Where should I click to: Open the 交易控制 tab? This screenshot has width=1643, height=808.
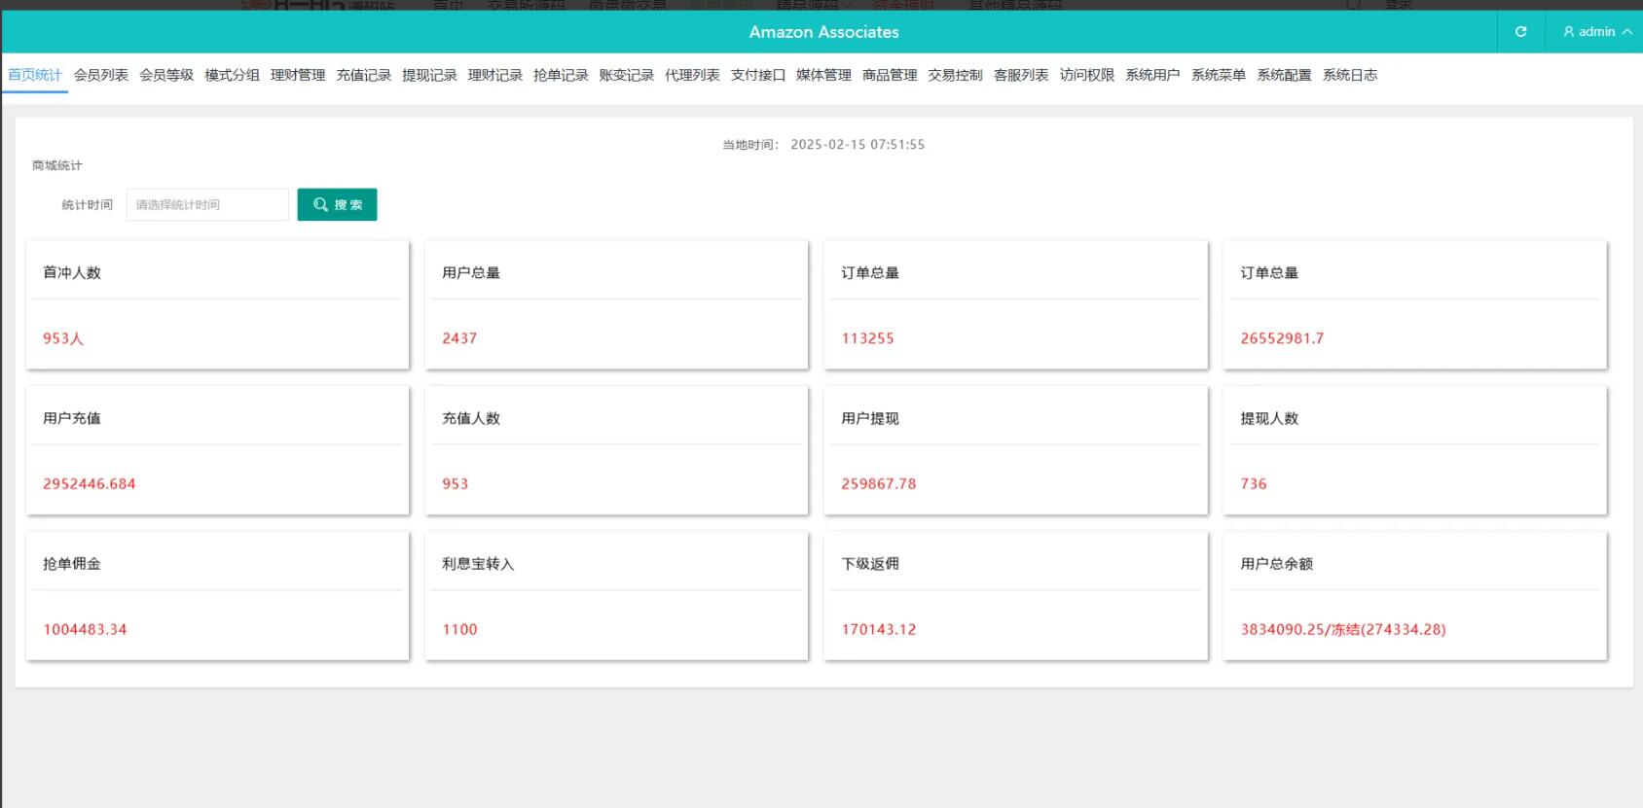pos(955,75)
